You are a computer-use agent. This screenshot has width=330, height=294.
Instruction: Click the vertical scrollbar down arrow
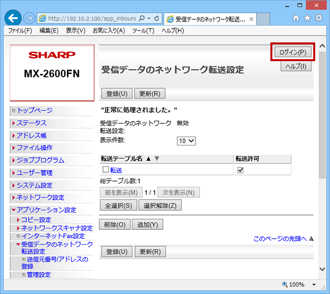(x=322, y=269)
